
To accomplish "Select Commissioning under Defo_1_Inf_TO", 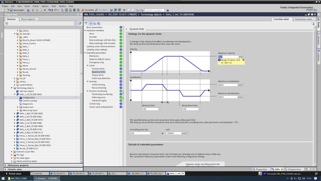I will pyautogui.click(x=29, y=101).
